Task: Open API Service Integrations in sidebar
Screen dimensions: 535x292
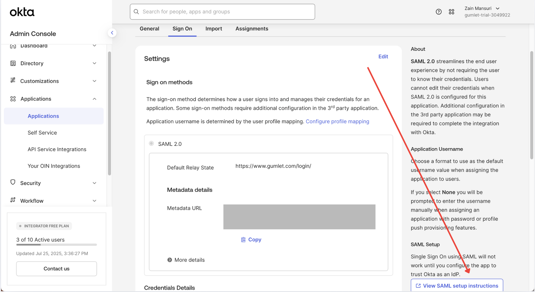Action: (57, 149)
